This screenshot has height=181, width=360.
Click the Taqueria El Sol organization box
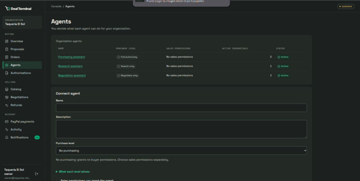[x=22, y=22]
